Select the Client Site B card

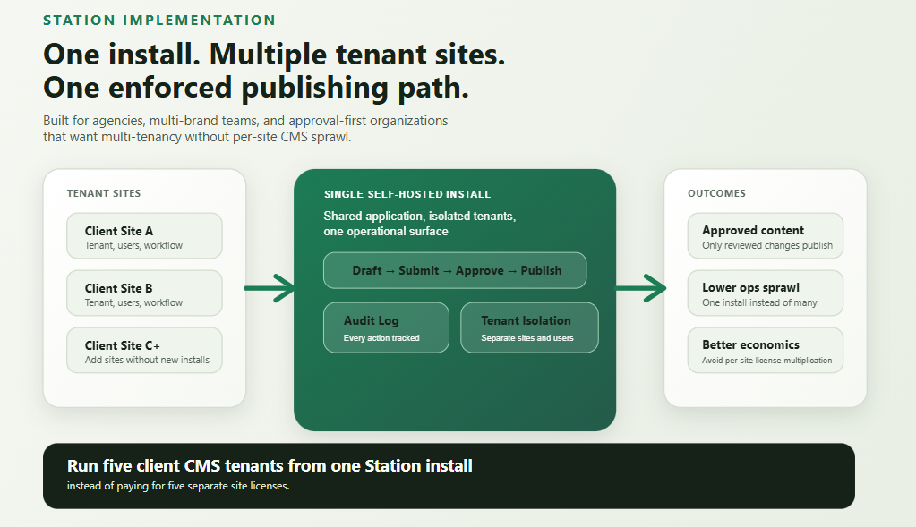pyautogui.click(x=144, y=293)
